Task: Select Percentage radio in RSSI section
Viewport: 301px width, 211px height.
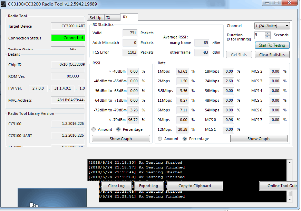Action: coord(118,129)
